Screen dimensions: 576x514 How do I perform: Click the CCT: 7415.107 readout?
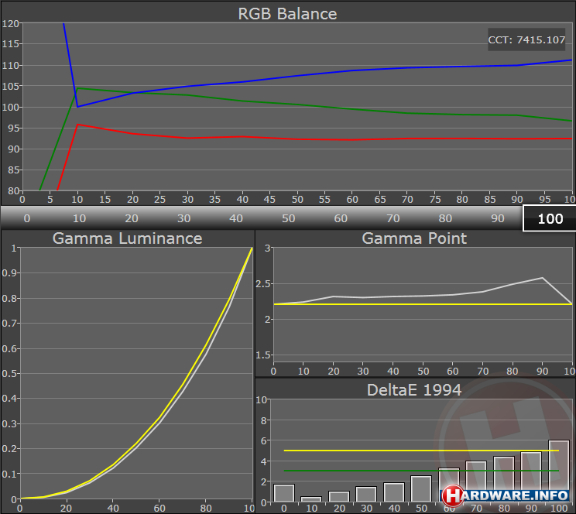[526, 39]
